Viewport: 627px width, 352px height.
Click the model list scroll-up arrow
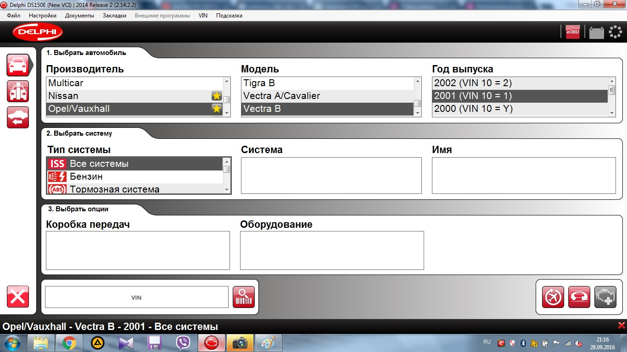pos(418,81)
